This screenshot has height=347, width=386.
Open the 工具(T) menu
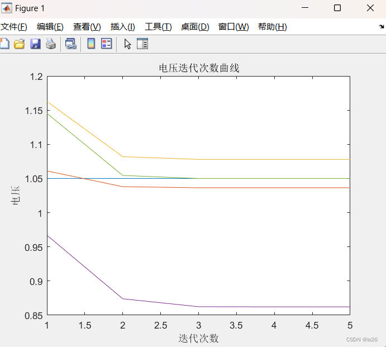[158, 27]
